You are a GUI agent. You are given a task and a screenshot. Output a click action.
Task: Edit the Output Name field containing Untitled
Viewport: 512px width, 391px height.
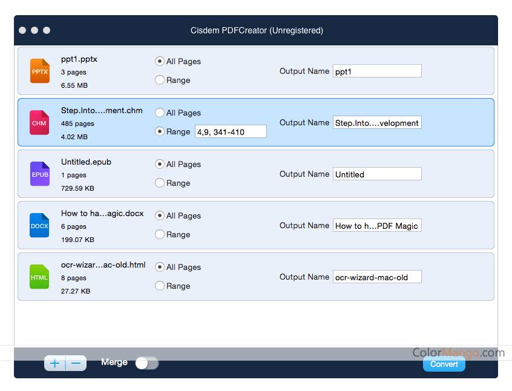377,174
